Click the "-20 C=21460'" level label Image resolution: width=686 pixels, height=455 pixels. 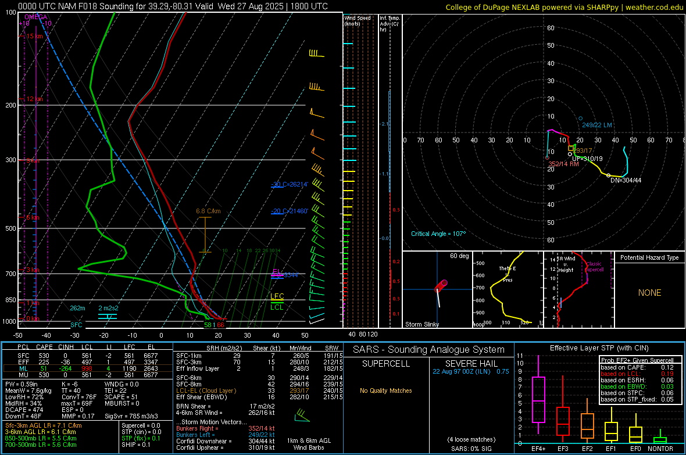pos(290,211)
